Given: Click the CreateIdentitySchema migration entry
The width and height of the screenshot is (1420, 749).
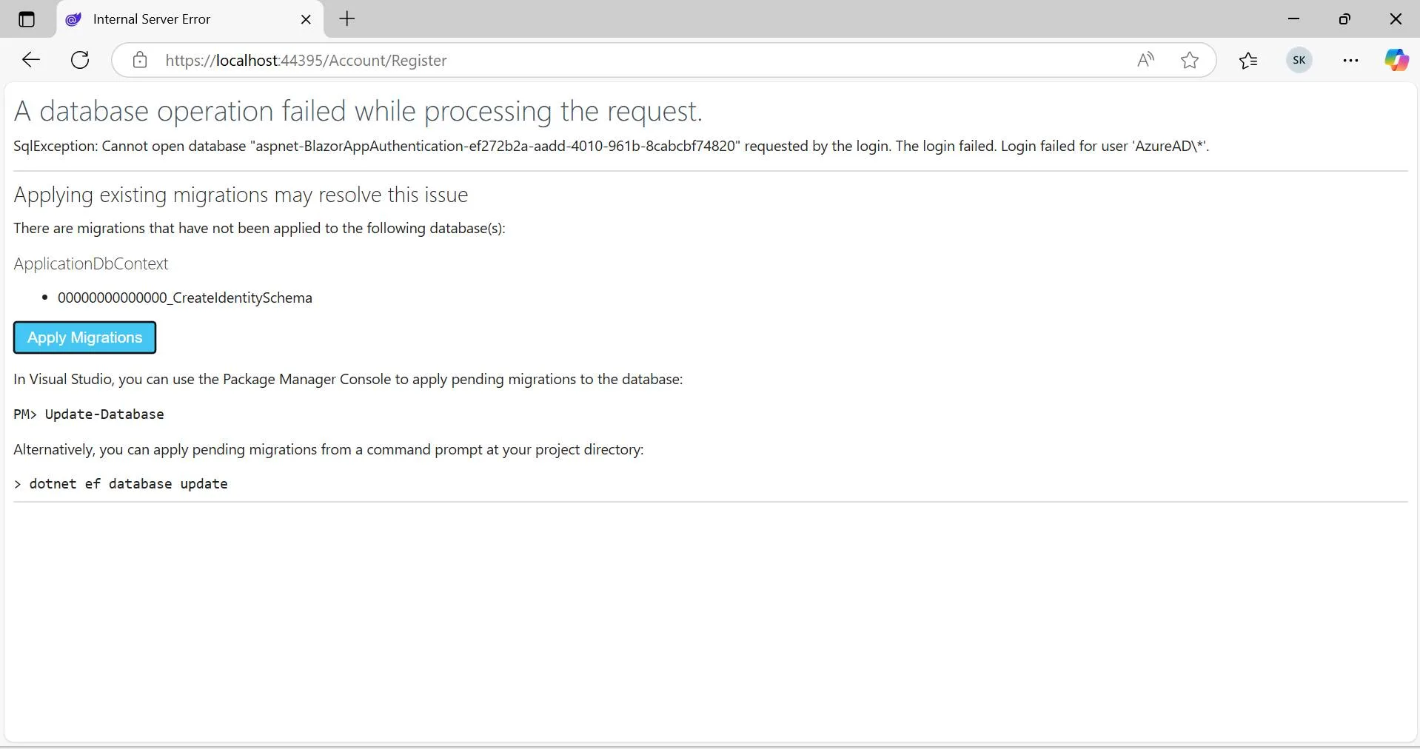Looking at the screenshot, I should (x=185, y=298).
